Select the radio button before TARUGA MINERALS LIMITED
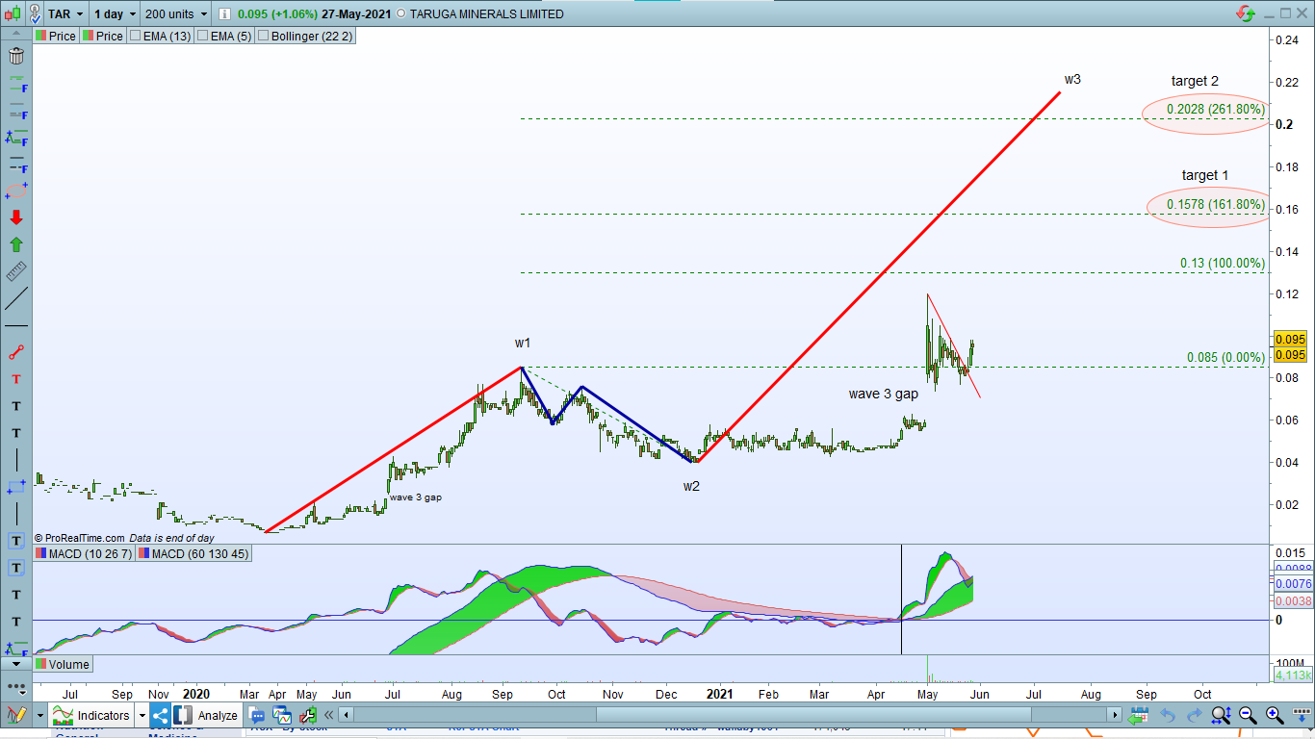The image size is (1315, 739). point(401,14)
